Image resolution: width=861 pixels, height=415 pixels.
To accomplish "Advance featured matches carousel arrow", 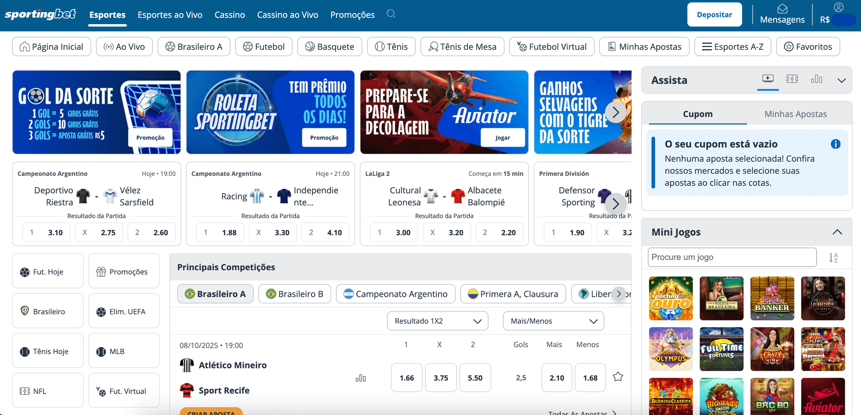I will [x=616, y=203].
